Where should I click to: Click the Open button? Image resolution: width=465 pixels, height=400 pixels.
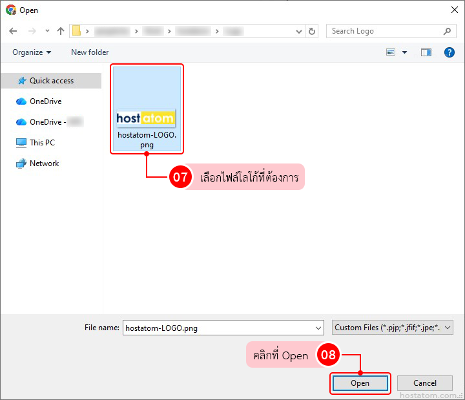tap(360, 383)
